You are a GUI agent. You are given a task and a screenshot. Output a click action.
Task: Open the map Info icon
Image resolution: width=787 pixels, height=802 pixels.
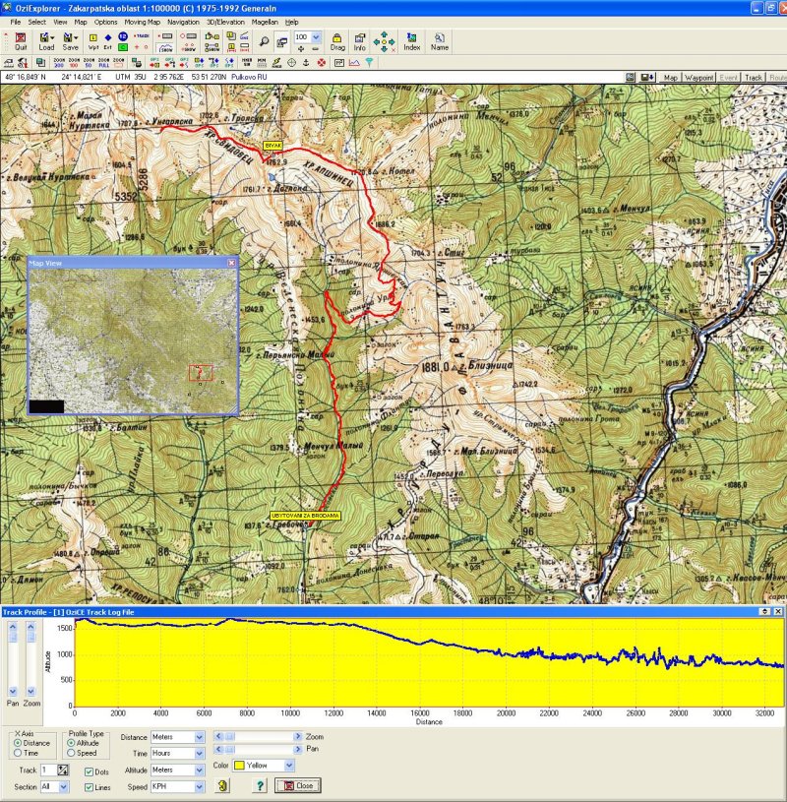(360, 40)
